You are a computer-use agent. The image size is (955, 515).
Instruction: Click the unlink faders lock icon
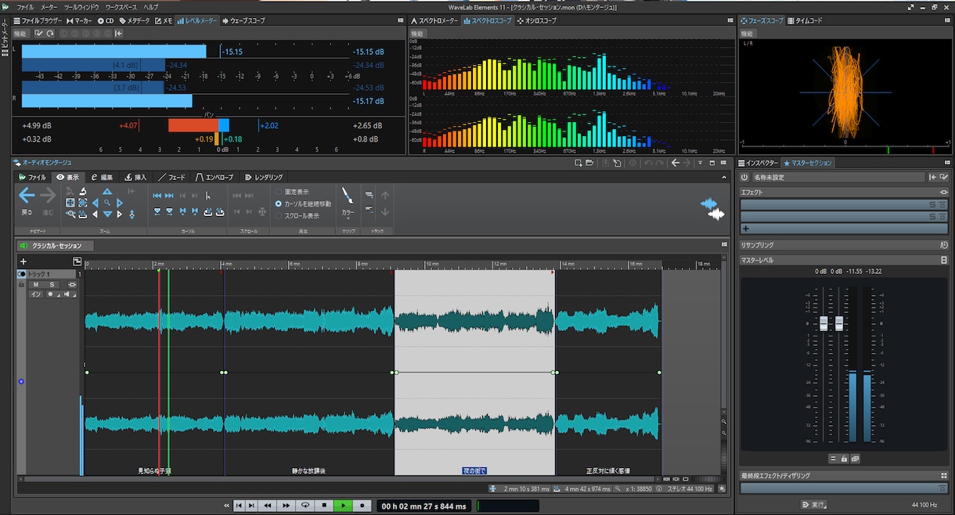pyautogui.click(x=845, y=459)
